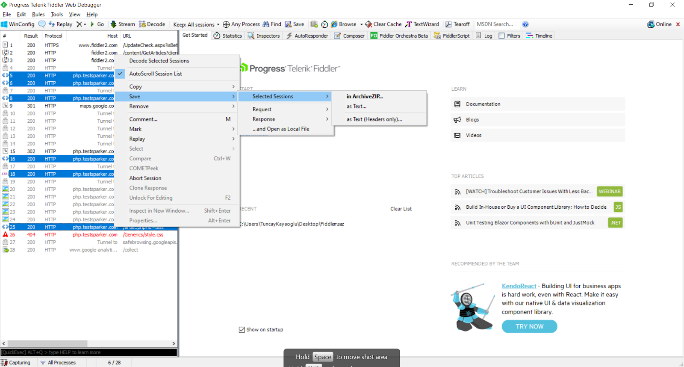
Task: Toggle the Filters tab checkbox
Action: tap(502, 36)
